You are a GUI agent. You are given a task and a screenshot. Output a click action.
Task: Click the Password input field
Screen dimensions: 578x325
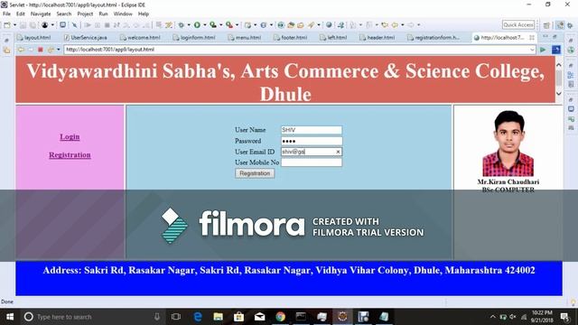[312, 141]
